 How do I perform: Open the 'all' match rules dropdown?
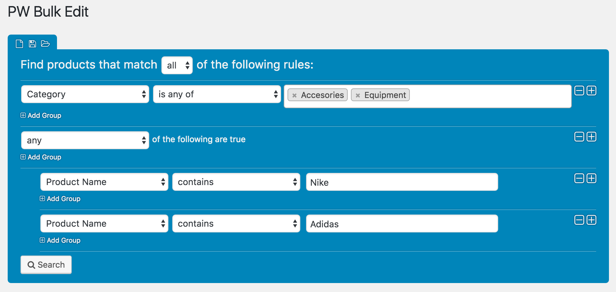tap(177, 65)
